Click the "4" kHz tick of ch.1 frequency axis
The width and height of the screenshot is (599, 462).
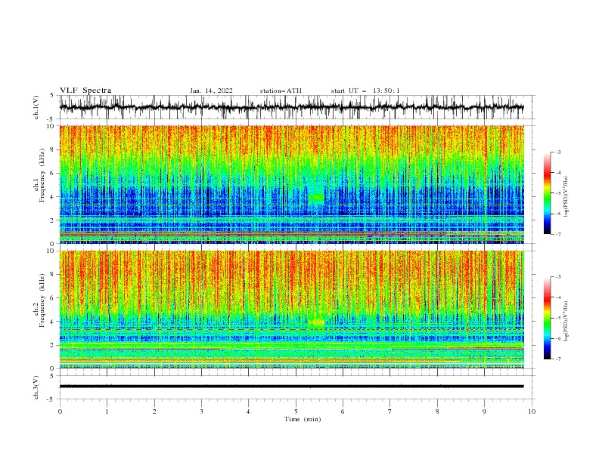tap(52, 197)
